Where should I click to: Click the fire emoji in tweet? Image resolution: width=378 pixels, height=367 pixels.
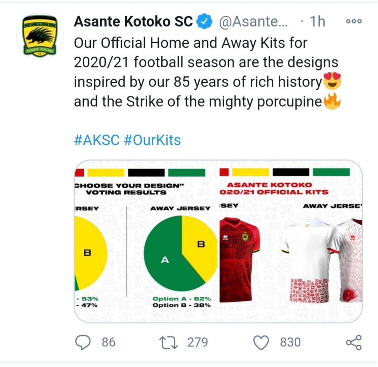(x=331, y=102)
